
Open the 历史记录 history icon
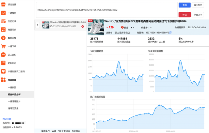click(x=3, y=21)
